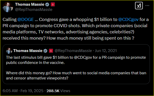
Task: Open the @CDCgov mention link
Action: tap(128, 19)
